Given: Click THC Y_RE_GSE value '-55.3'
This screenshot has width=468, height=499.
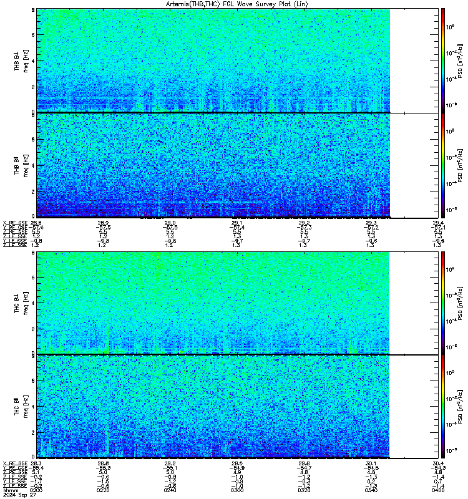Looking at the screenshot, I should [x=103, y=468].
